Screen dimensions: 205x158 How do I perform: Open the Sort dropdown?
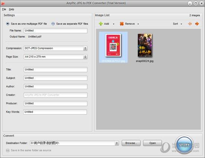177,24
